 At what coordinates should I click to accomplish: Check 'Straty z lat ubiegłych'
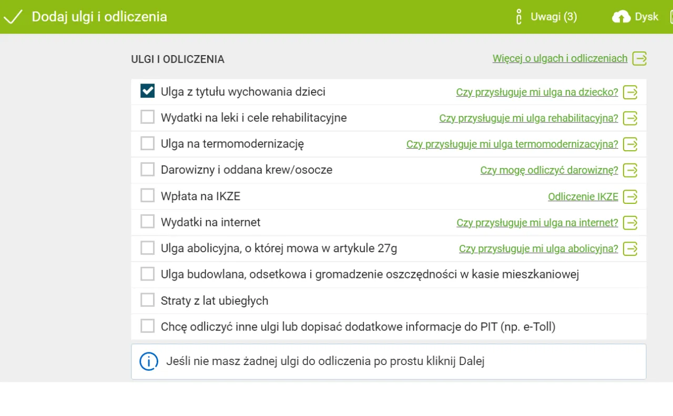pos(147,299)
